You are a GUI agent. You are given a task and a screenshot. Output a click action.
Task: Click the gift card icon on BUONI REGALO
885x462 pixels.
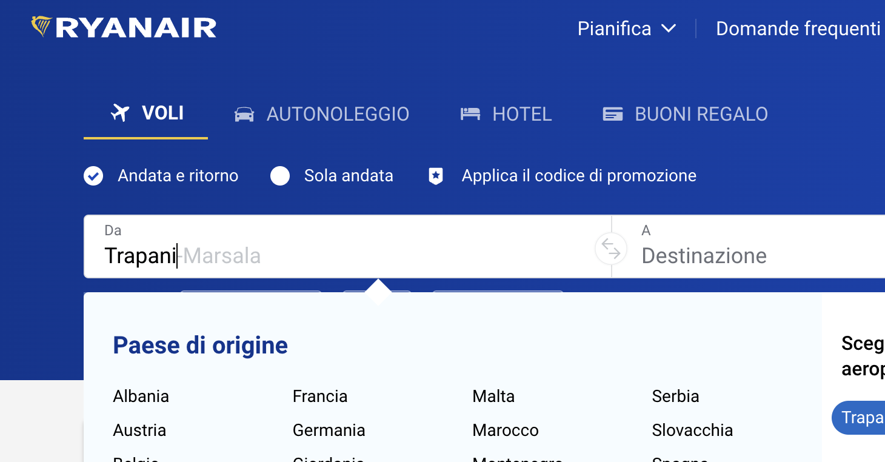pos(612,113)
